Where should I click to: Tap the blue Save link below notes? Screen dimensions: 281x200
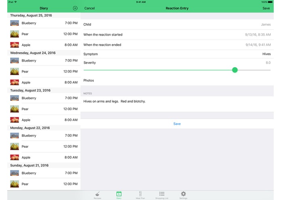(x=177, y=124)
